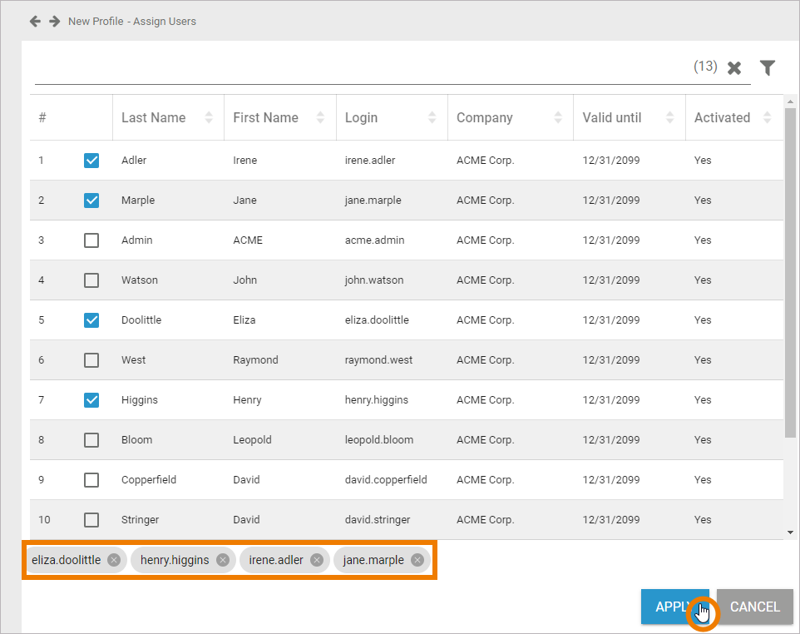Remove the henry.higgins chip
Image resolution: width=800 pixels, height=634 pixels.
(x=223, y=560)
